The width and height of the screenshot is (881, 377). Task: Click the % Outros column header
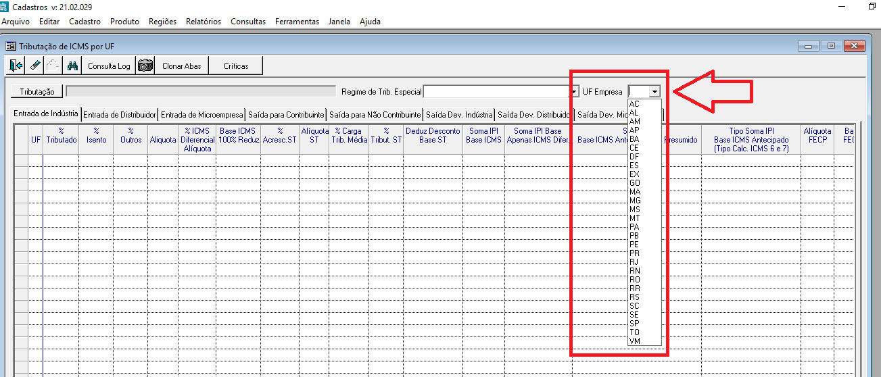130,140
